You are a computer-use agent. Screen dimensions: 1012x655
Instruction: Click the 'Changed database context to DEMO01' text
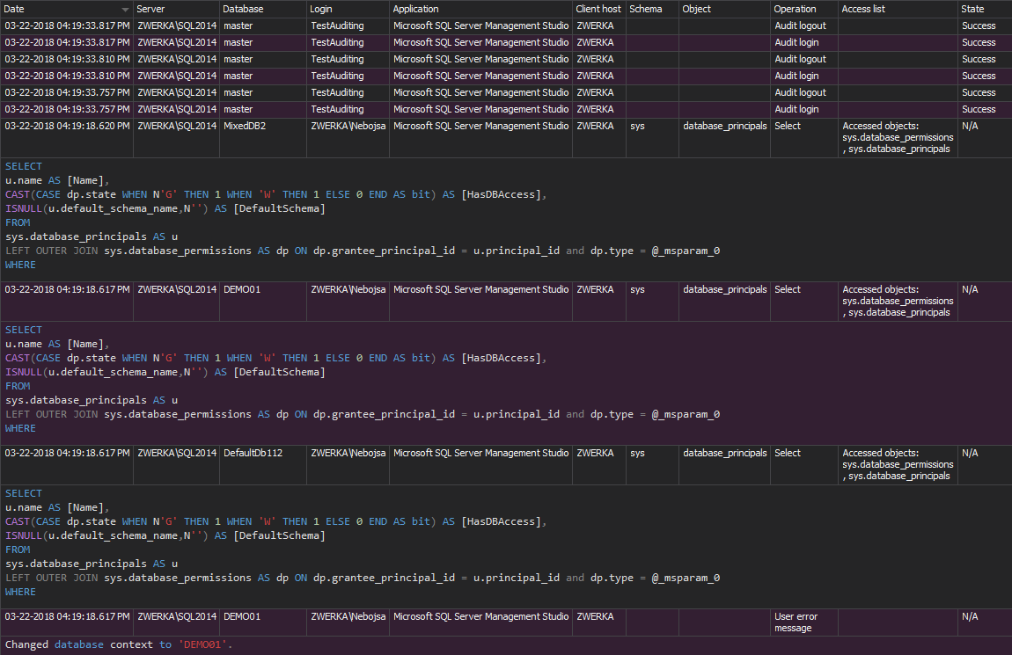pos(119,644)
